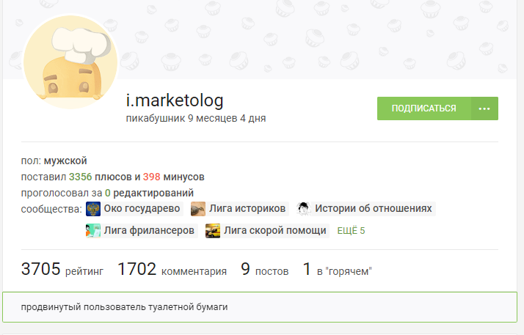Image resolution: width=524 pixels, height=335 pixels.
Task: Click the Истории об отношениях community icon
Action: tap(304, 209)
